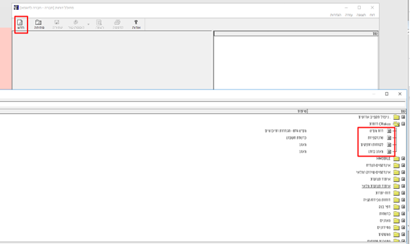Image resolution: width=410 pixels, height=244 pixels.
Task: Collapse the CRiskco reports folder node
Action: [403, 124]
